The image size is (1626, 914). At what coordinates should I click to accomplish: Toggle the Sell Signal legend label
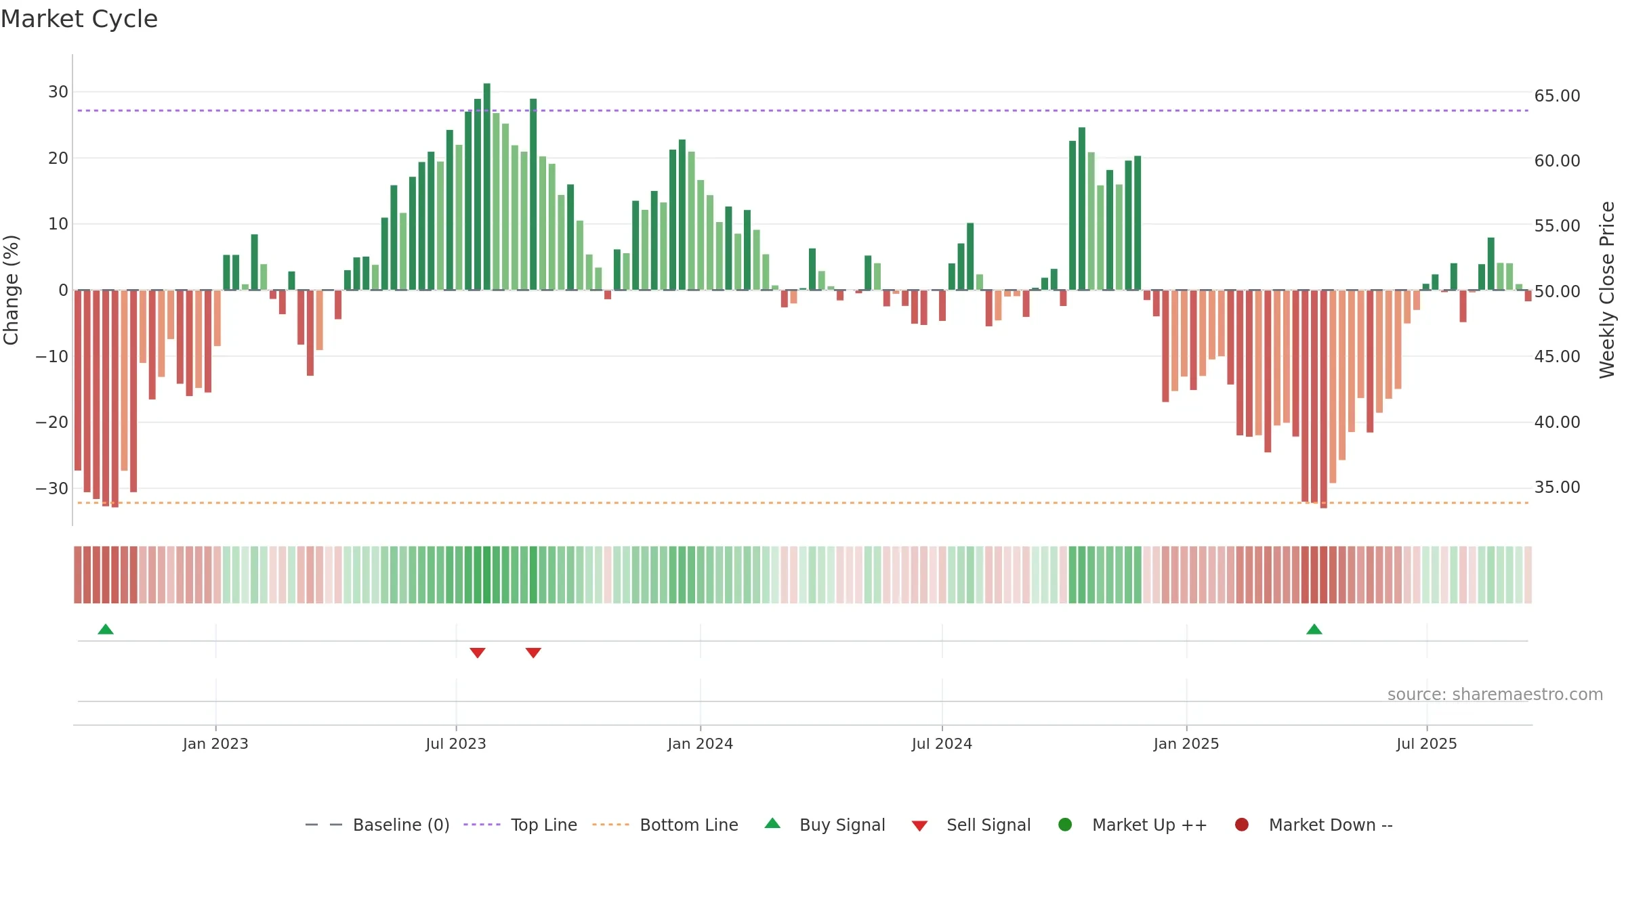tap(988, 825)
